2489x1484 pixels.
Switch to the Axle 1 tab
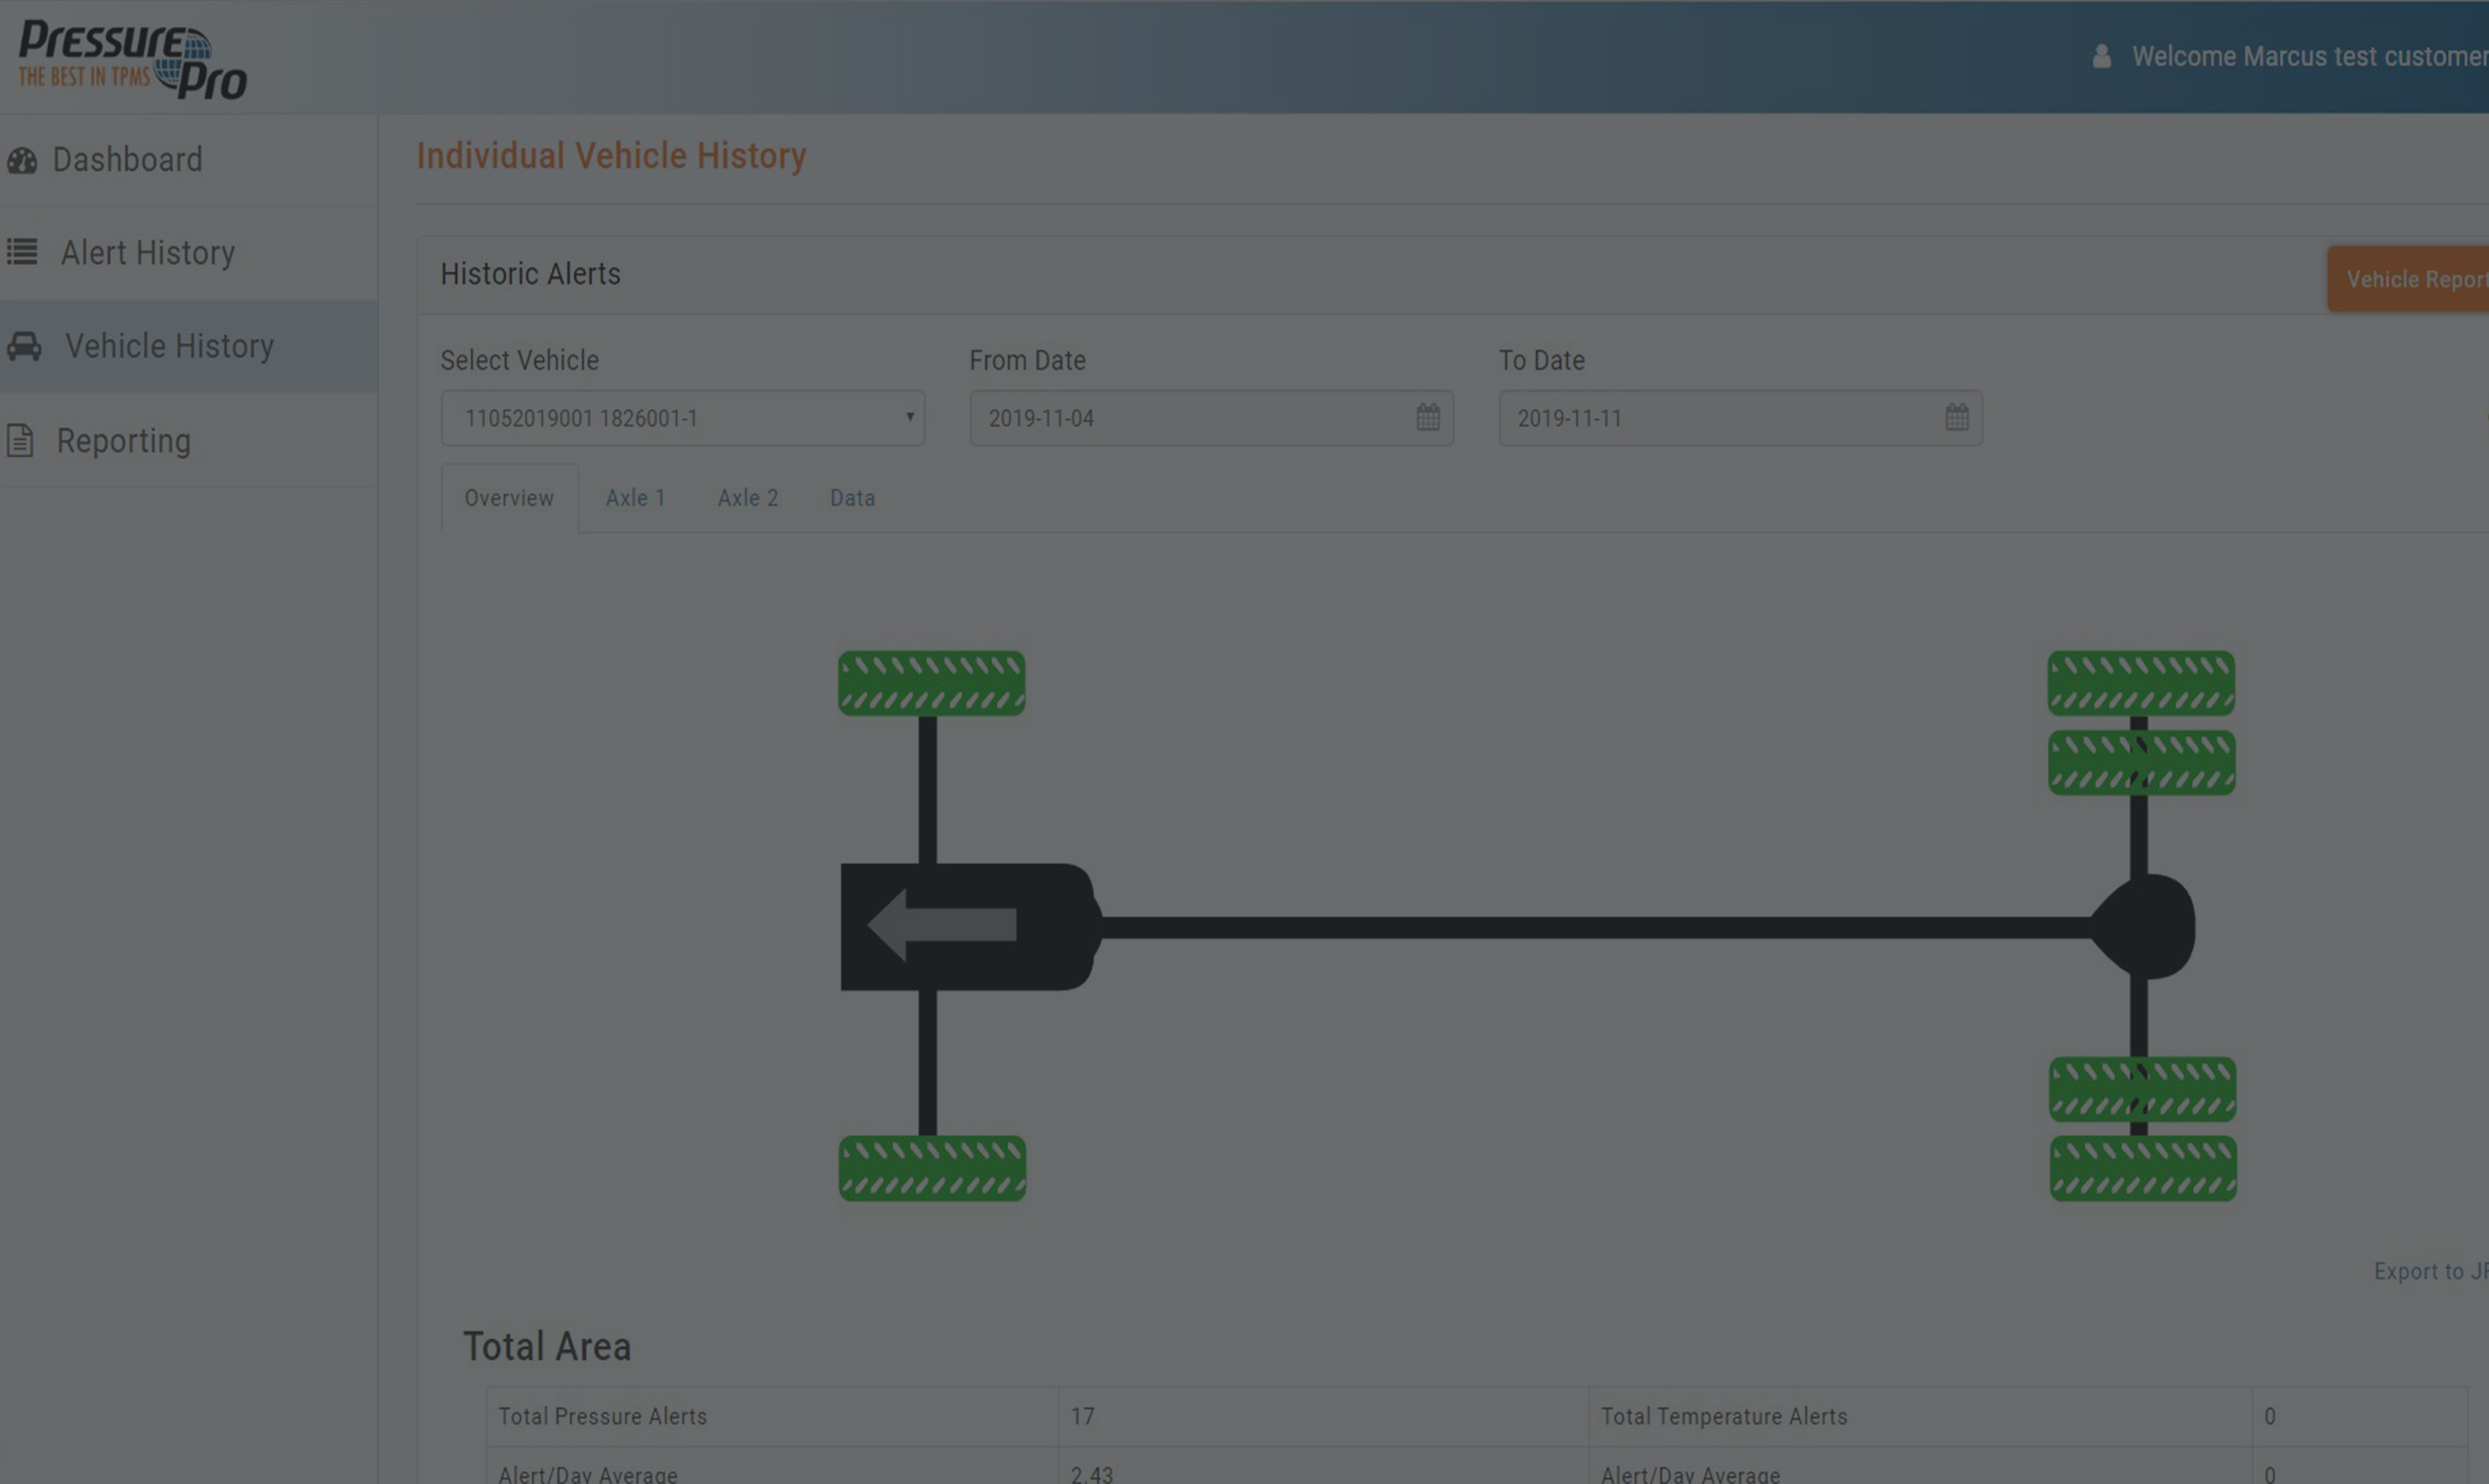pos(635,498)
